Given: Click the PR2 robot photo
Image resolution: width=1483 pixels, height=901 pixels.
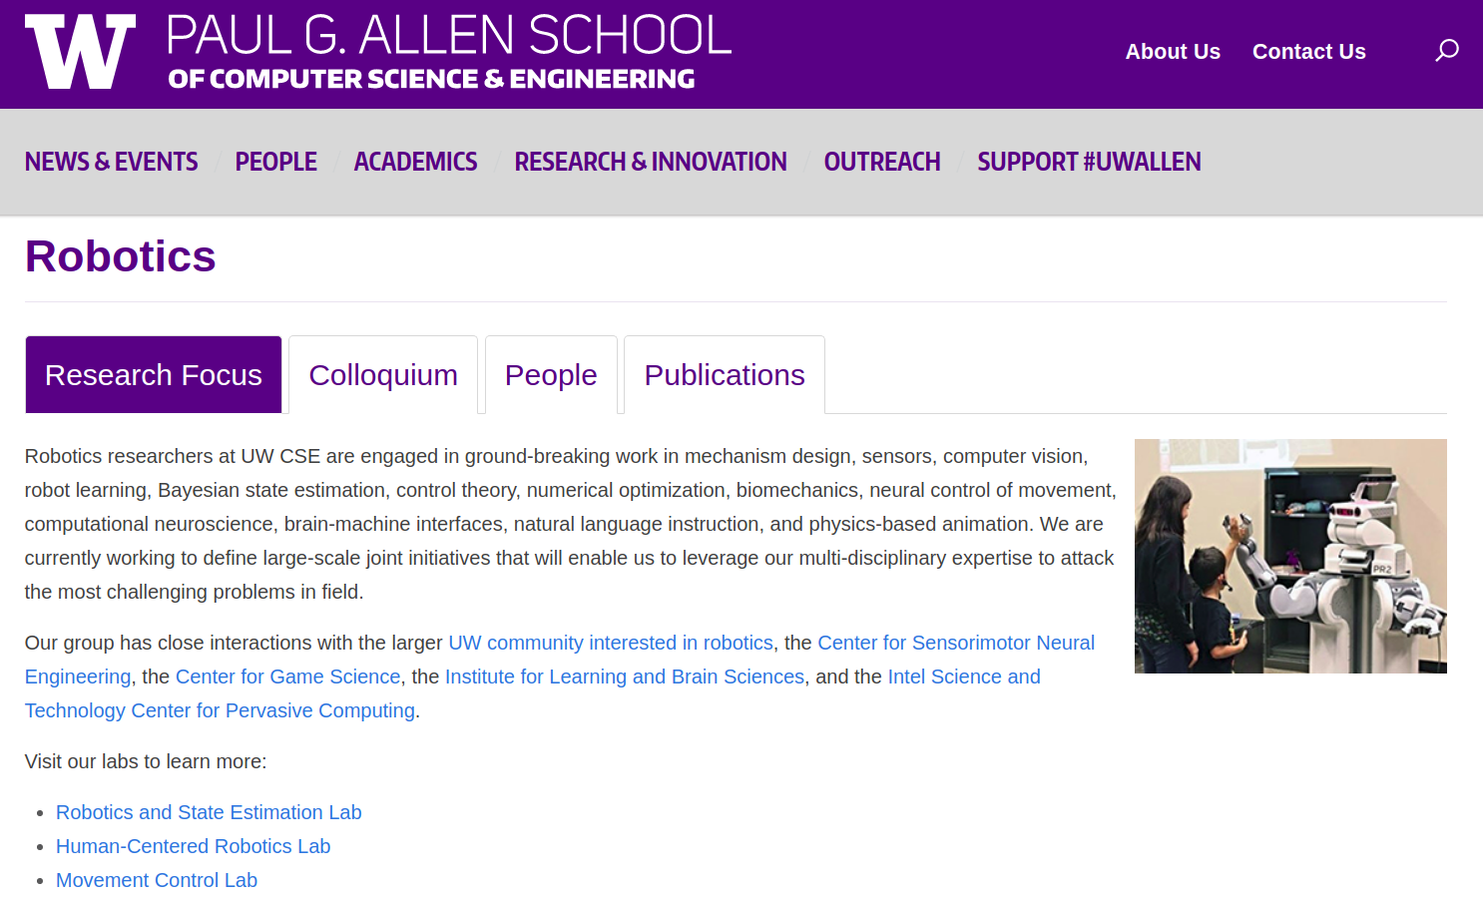Looking at the screenshot, I should [x=1290, y=556].
